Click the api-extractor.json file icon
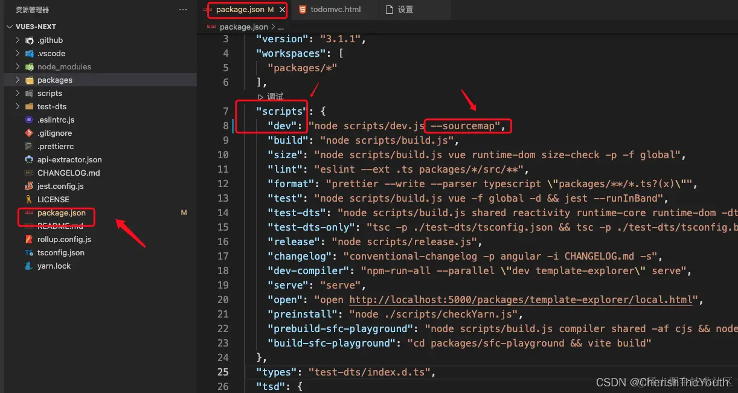Viewport: 738px width, 393px height. (29, 160)
